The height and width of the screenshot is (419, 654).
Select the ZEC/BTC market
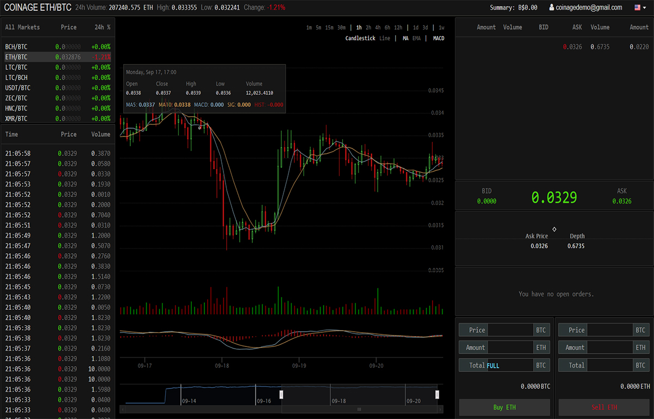[58, 98]
